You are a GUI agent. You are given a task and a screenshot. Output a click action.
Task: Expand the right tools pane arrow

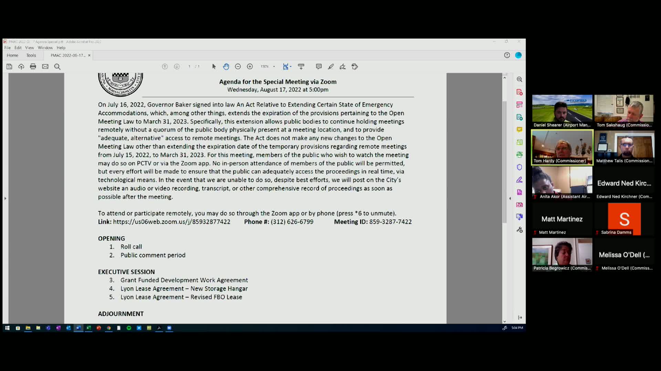(x=520, y=317)
